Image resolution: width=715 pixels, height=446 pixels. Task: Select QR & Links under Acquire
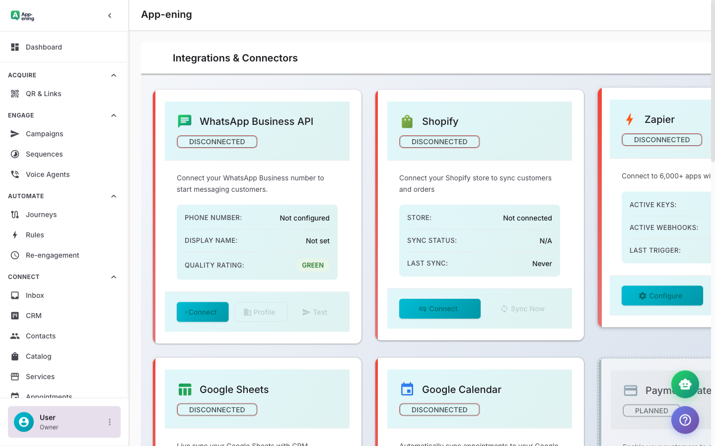pos(44,93)
